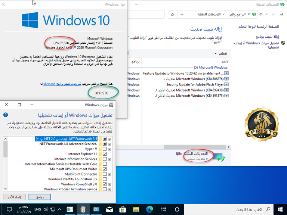Click the إلغاء الأمر (Cancel) button
287x215 pixels.
pos(14,197)
